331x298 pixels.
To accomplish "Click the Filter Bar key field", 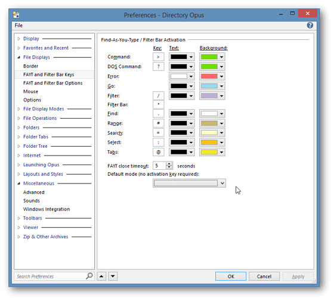I will [158, 104].
